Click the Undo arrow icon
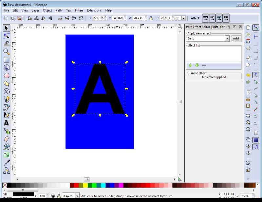This screenshot has width=262, height=202. [x=248, y=75]
